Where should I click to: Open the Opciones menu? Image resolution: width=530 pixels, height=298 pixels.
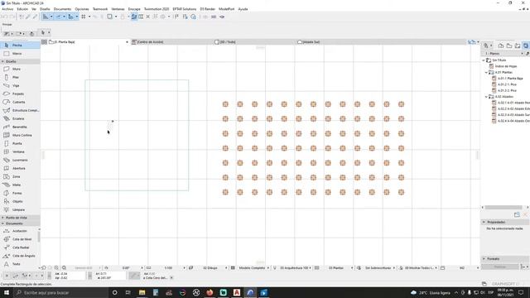[x=82, y=9]
